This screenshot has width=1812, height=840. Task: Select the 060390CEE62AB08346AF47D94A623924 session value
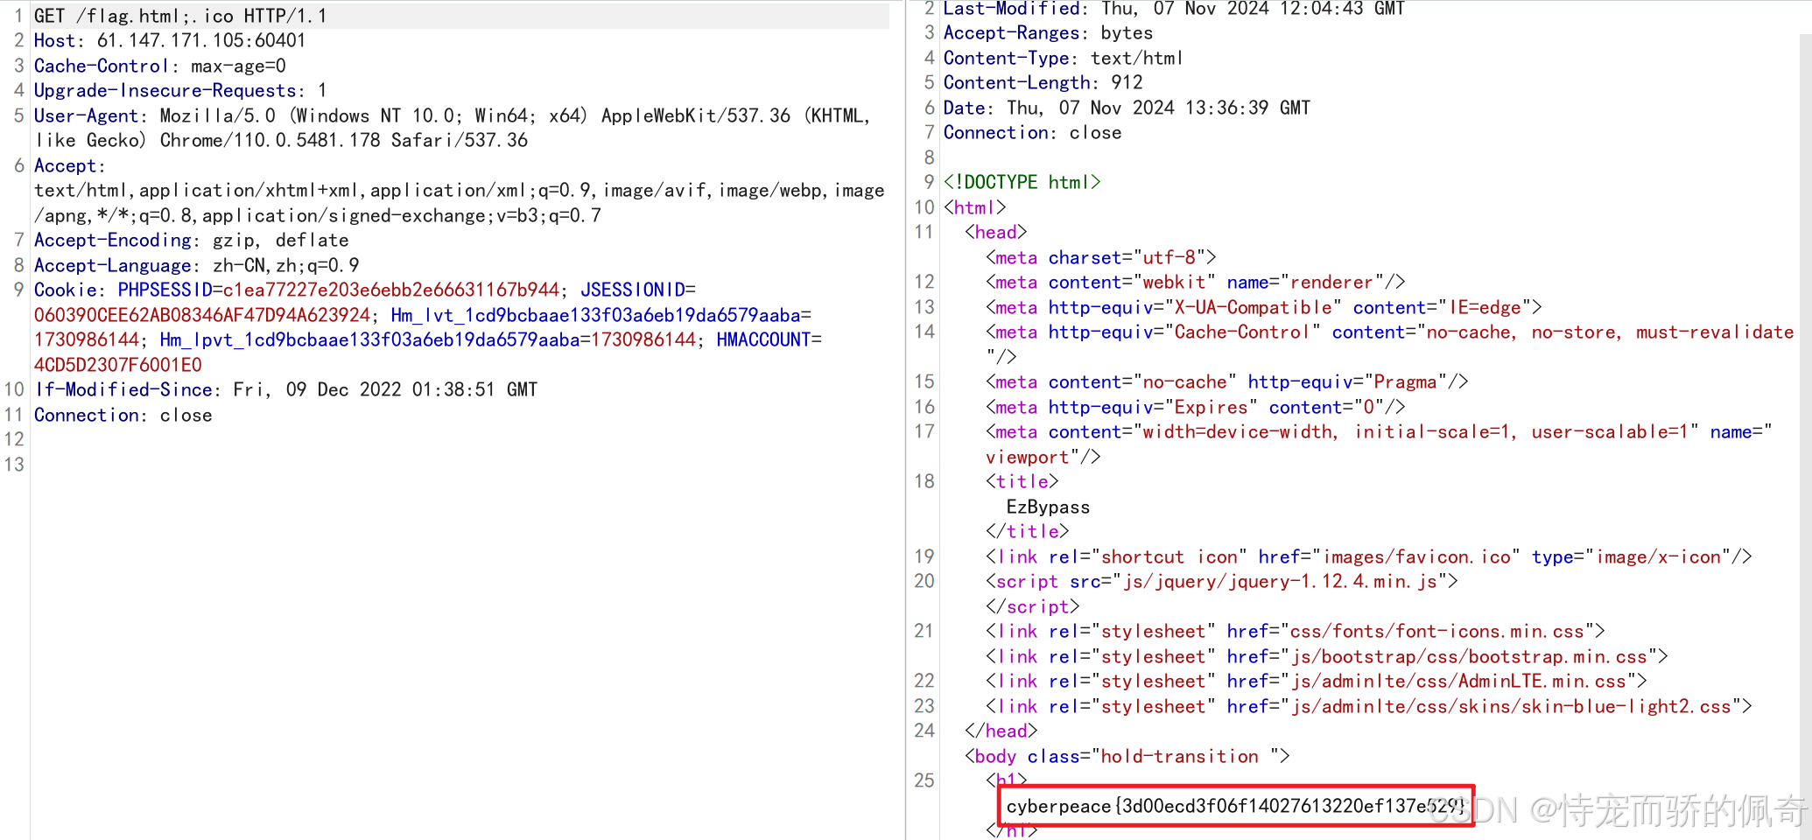202,315
